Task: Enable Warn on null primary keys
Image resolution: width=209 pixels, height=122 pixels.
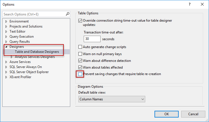Action: [80, 54]
